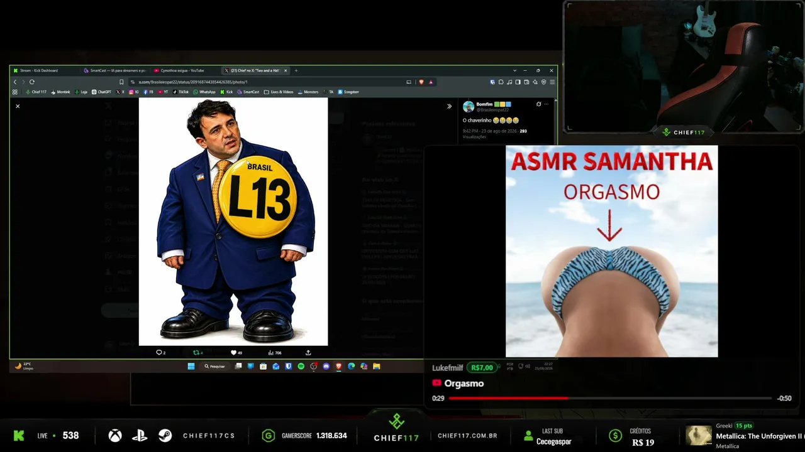Collapse the tweet side panel
The width and height of the screenshot is (805, 452).
tap(449, 106)
